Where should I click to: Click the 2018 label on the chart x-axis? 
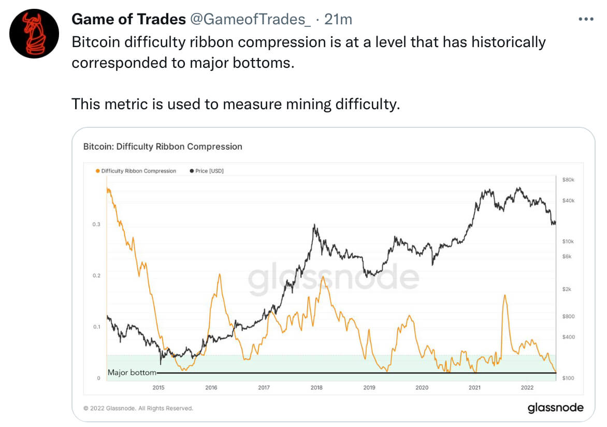click(316, 387)
